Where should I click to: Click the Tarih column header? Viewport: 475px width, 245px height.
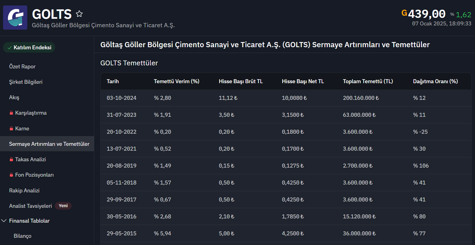pos(113,81)
